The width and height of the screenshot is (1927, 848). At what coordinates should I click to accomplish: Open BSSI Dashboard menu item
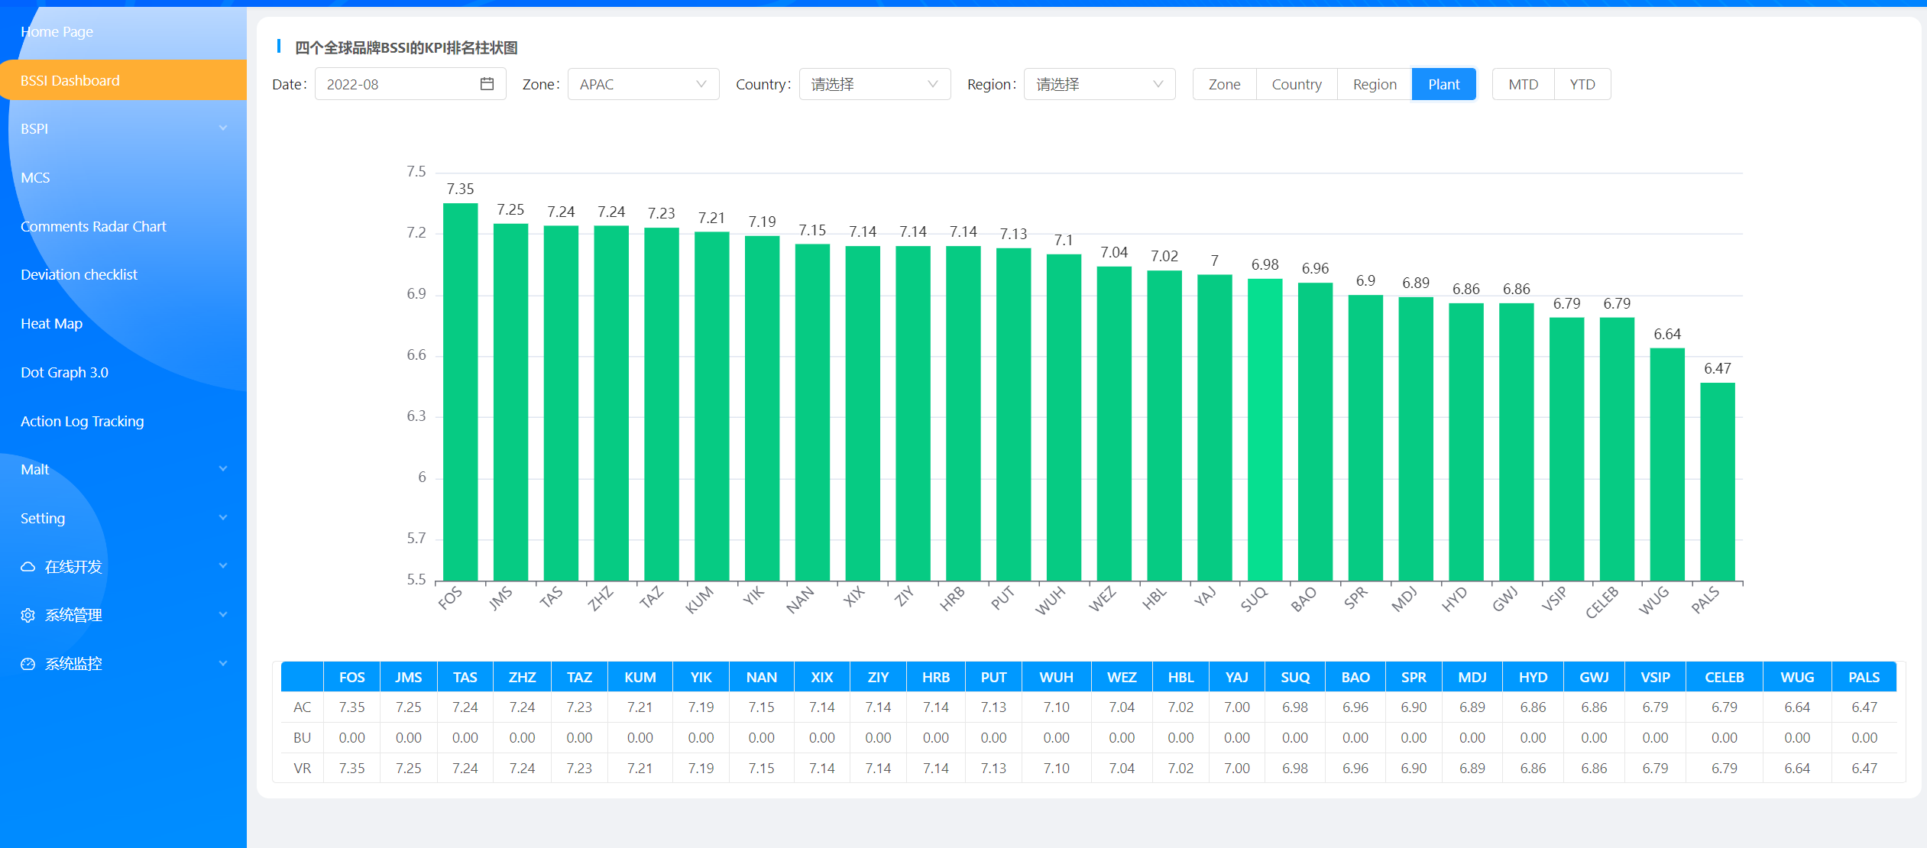(x=123, y=80)
